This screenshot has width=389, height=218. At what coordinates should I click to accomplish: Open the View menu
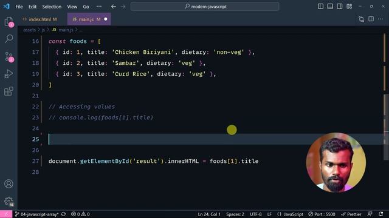(72, 7)
